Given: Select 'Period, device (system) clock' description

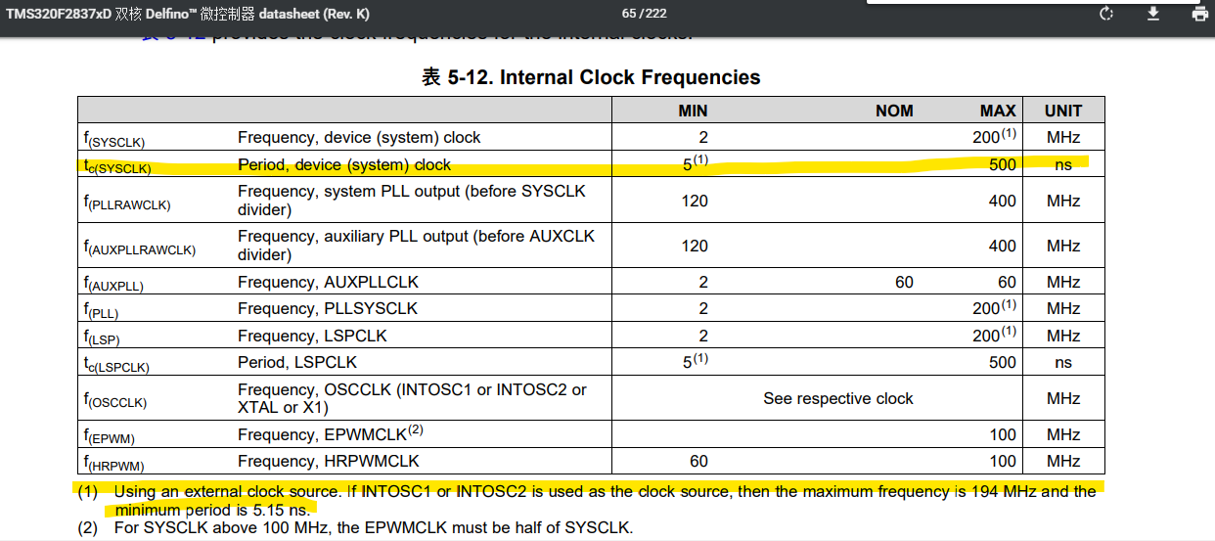Looking at the screenshot, I should pos(344,164).
